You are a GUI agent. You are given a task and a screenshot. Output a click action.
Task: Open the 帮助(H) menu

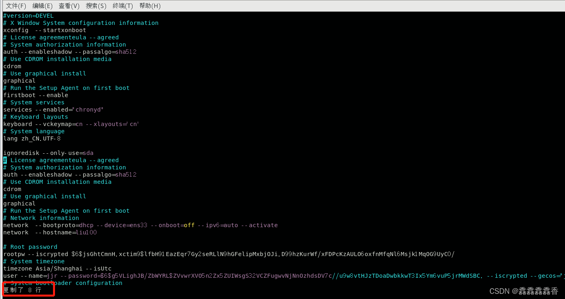[x=150, y=6]
